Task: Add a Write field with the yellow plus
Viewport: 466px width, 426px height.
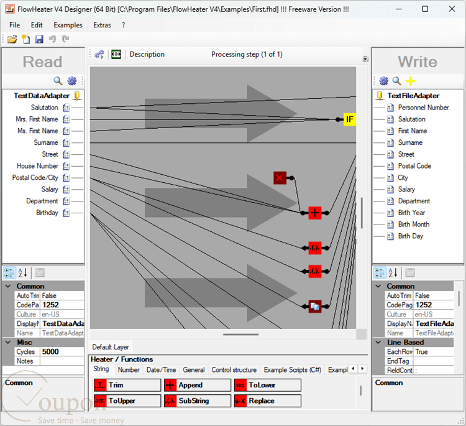Action: (x=411, y=81)
